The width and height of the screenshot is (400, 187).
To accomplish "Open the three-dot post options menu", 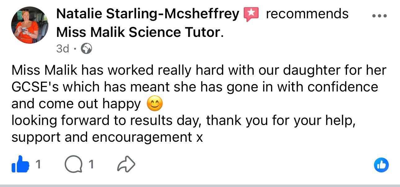I will click(x=380, y=16).
